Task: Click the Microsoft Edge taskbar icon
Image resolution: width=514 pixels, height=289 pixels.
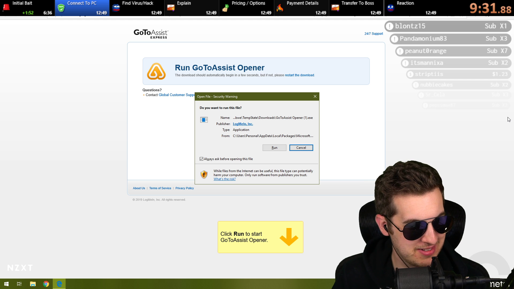Action: pyautogui.click(x=59, y=284)
